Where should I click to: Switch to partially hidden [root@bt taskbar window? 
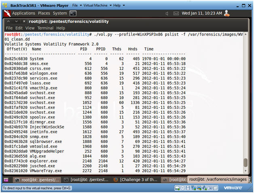pos(174,180)
